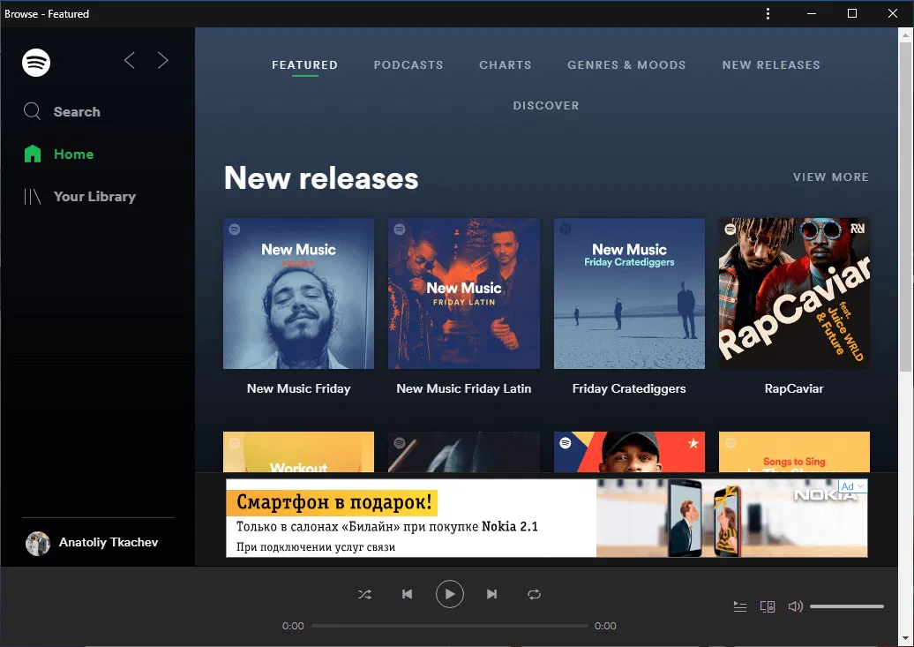The width and height of the screenshot is (914, 647).
Task: Enable repeat playback mode
Action: click(535, 594)
